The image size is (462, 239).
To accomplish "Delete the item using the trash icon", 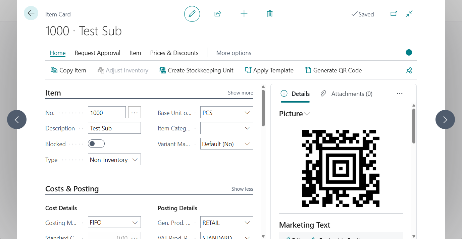I will point(269,14).
